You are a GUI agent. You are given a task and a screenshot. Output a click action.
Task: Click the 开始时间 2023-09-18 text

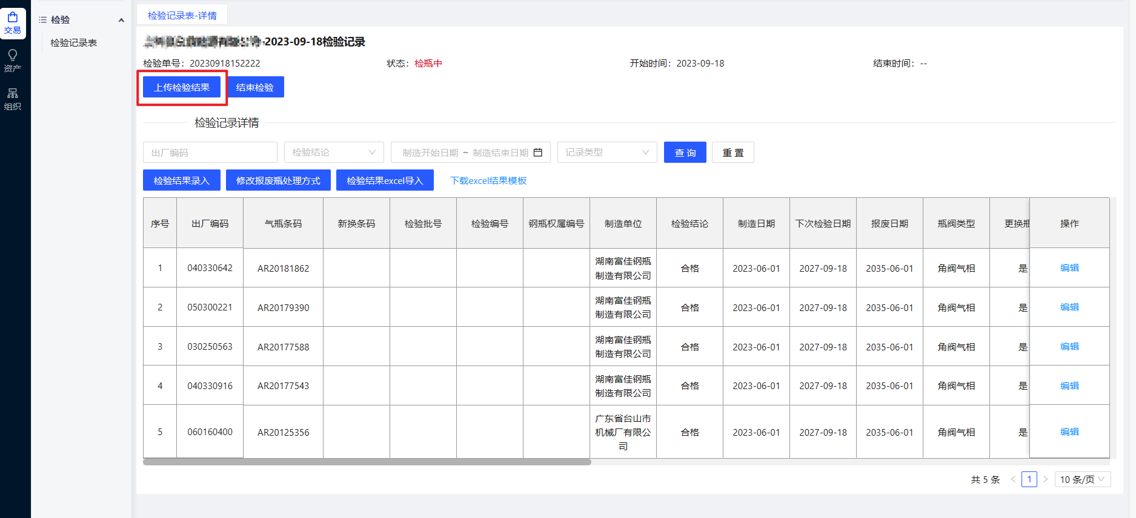[x=677, y=63]
